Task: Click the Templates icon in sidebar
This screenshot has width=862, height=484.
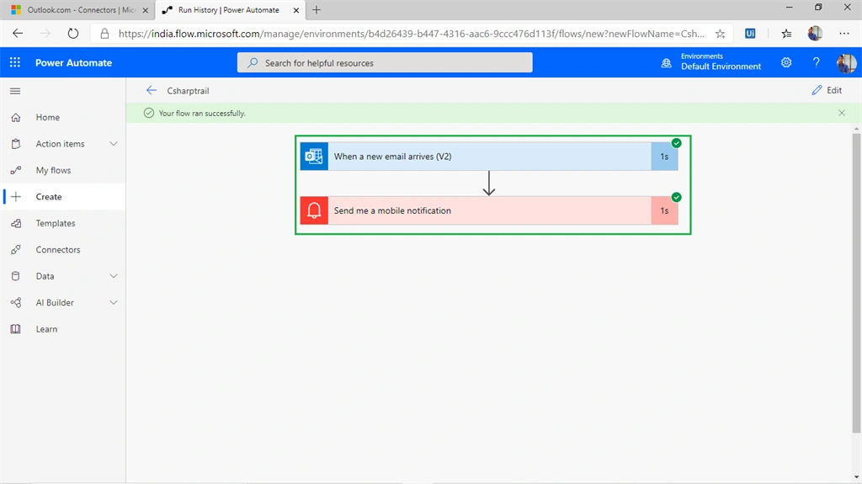Action: tap(16, 223)
